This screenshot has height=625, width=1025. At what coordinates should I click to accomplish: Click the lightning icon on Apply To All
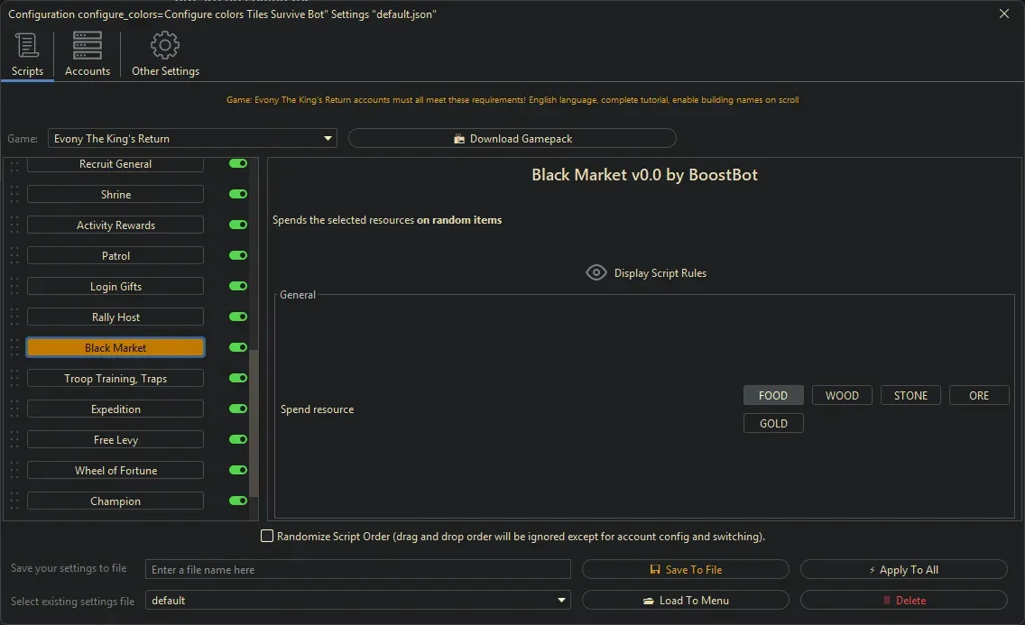point(871,568)
